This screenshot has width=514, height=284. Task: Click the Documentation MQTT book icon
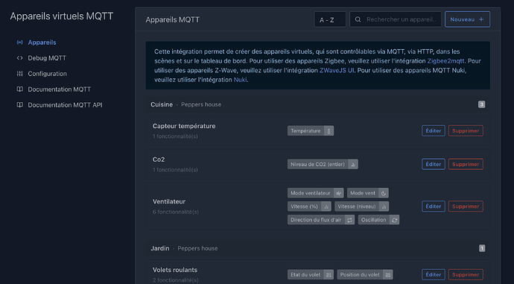[x=20, y=89]
